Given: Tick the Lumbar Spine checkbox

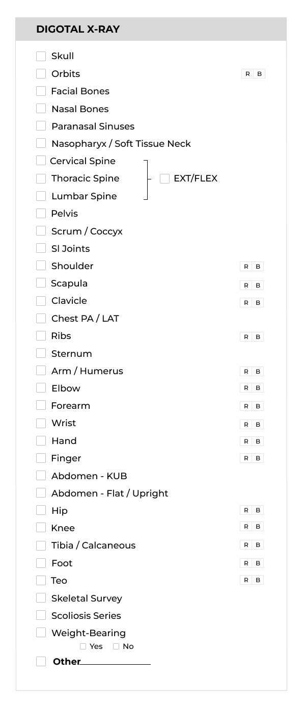Looking at the screenshot, I should [41, 196].
